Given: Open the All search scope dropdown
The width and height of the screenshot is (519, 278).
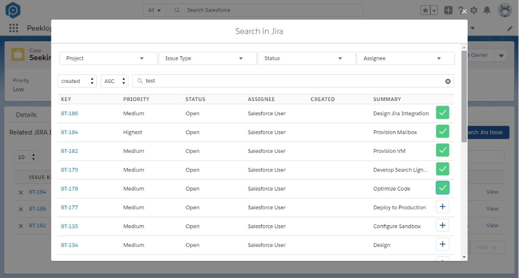Looking at the screenshot, I should pos(154,10).
